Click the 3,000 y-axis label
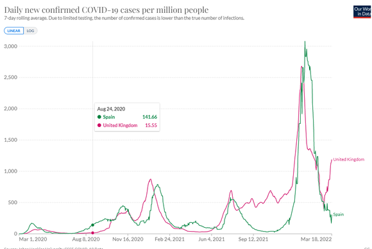Image resolution: width=372 pixels, height=249 pixels. click(11, 46)
